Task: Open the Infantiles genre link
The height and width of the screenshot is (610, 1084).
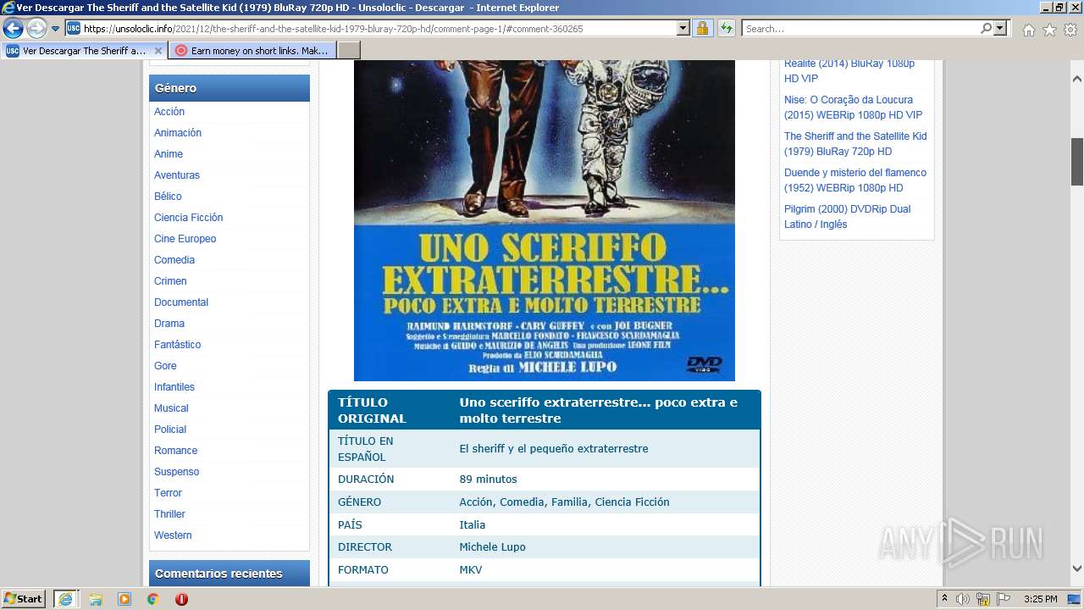Action: [x=174, y=387]
